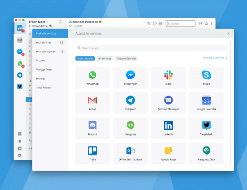This screenshot has width=247, height=190.
Task: Open settings gear in left sidebar
Action: click(x=20, y=155)
